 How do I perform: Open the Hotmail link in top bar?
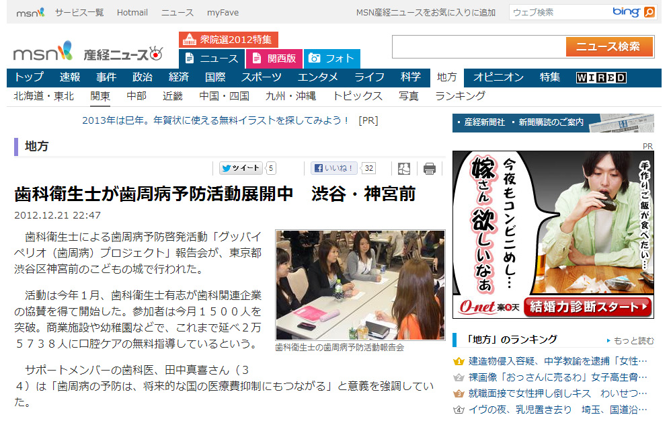pos(132,13)
